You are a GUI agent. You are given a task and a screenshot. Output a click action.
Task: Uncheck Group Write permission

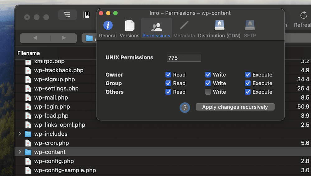pos(208,83)
